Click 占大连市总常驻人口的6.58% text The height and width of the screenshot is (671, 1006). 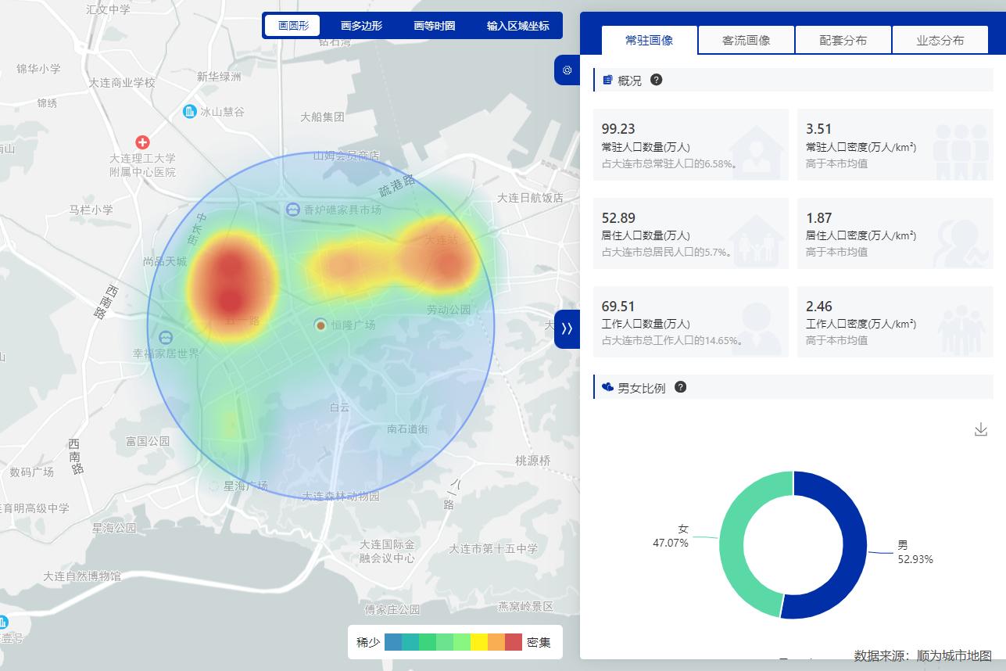[x=670, y=163]
